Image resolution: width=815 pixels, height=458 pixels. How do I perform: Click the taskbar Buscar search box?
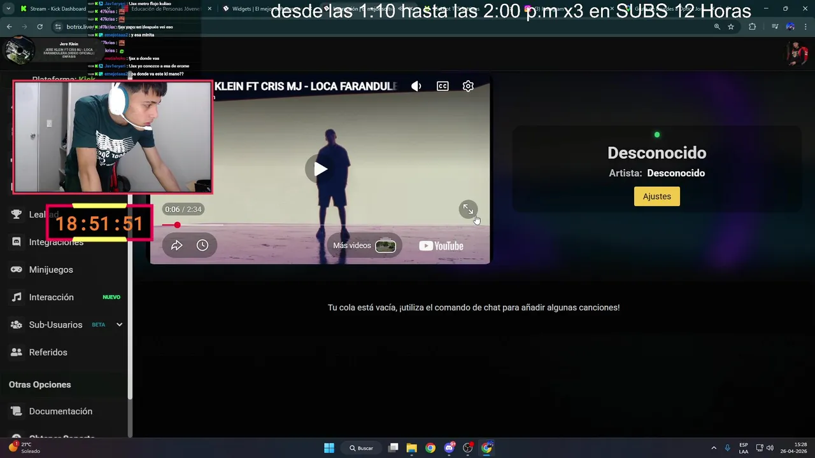click(x=361, y=448)
